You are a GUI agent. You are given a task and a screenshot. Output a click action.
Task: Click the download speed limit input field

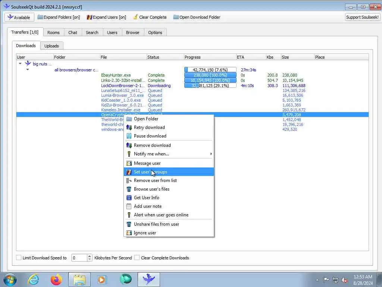point(79,258)
